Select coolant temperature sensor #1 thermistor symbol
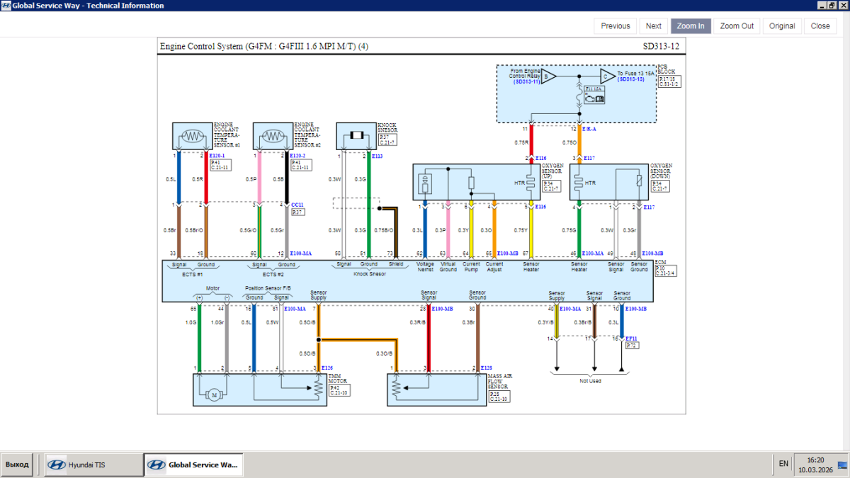The width and height of the screenshot is (850, 478). (x=193, y=135)
